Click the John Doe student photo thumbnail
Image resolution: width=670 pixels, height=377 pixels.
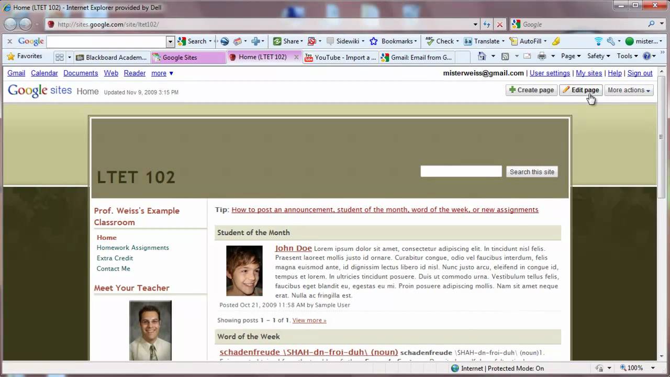coord(244,271)
